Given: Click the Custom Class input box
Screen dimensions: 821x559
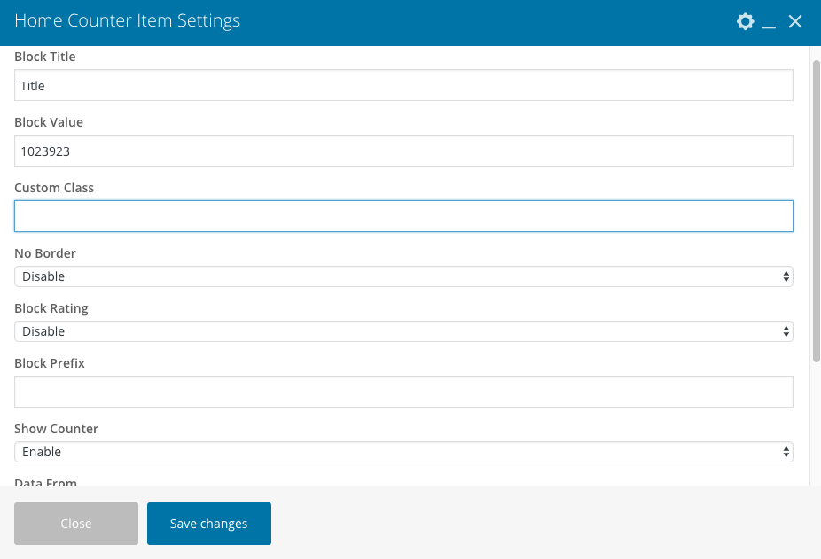Looking at the screenshot, I should 403,216.
